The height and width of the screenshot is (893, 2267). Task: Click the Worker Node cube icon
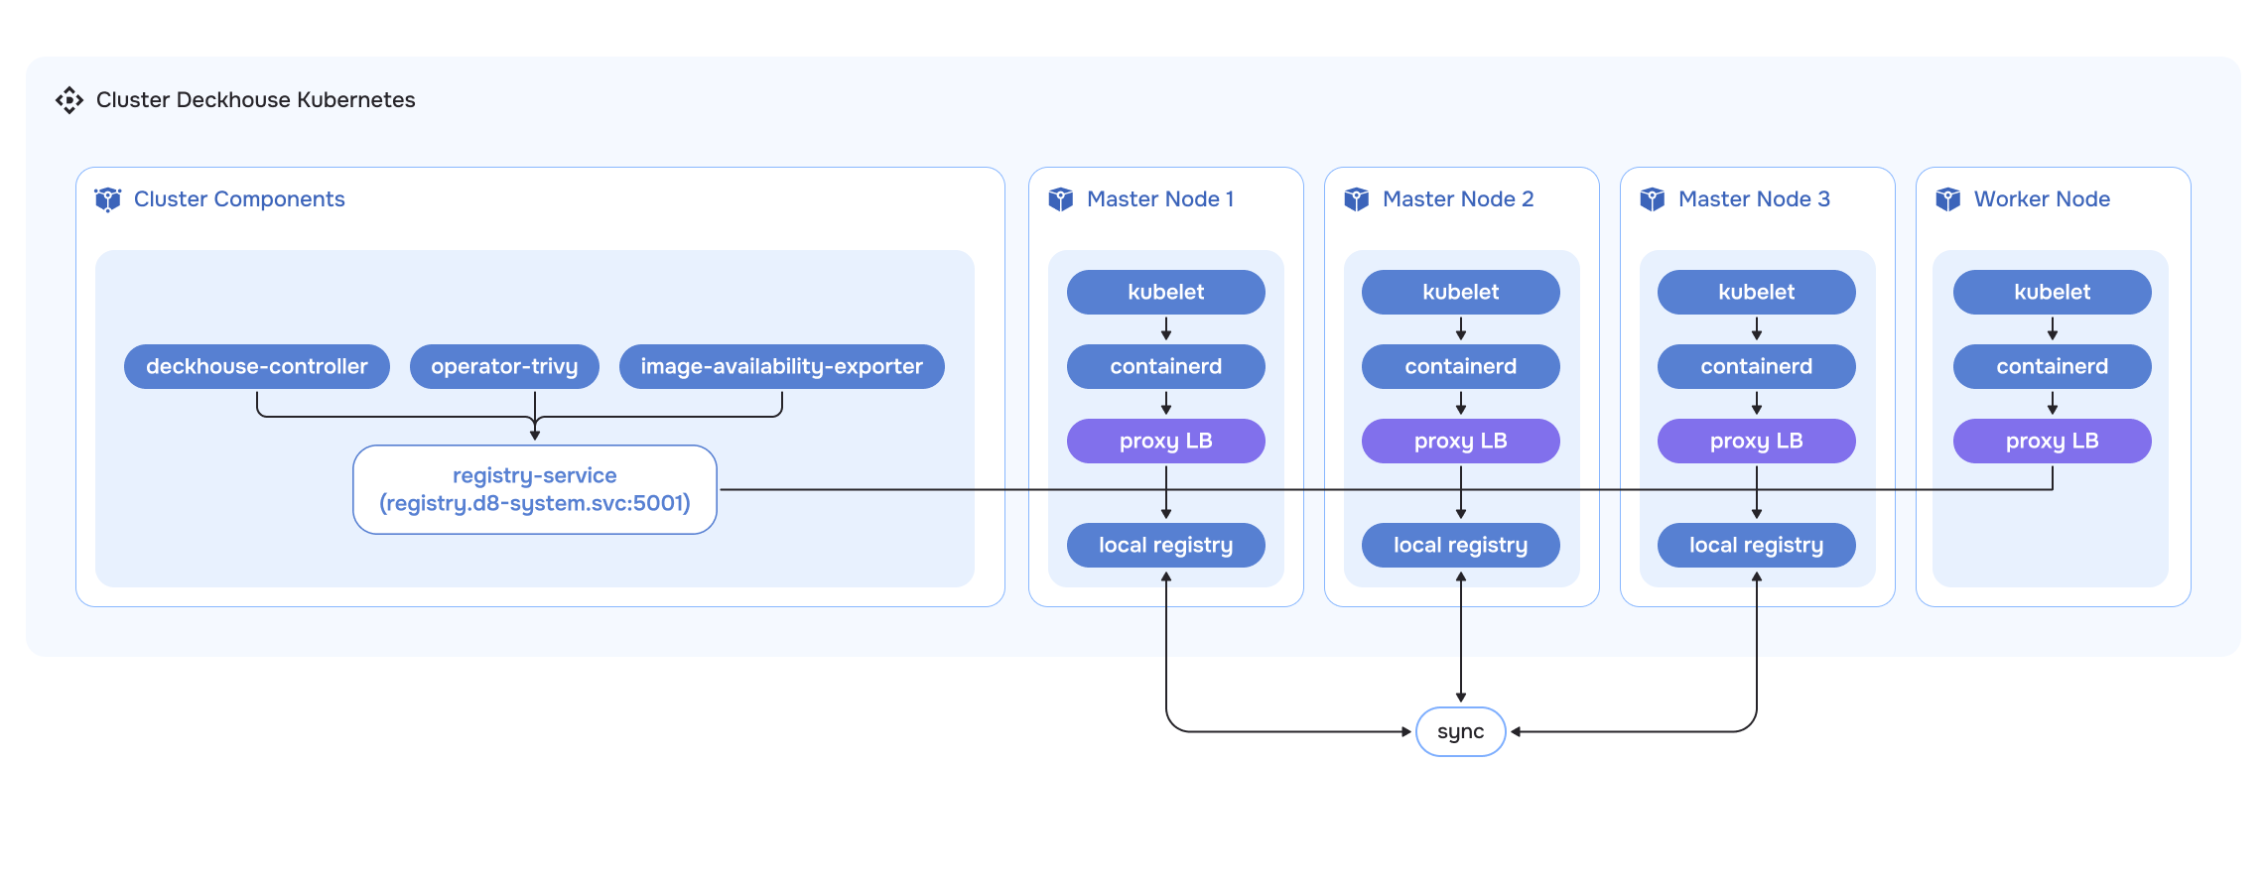1947,199
